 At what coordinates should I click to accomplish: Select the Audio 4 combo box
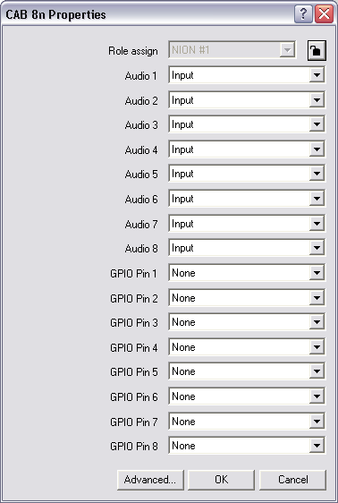click(247, 149)
